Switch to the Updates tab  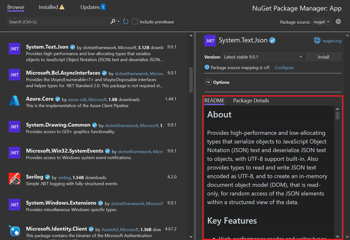[x=90, y=7]
